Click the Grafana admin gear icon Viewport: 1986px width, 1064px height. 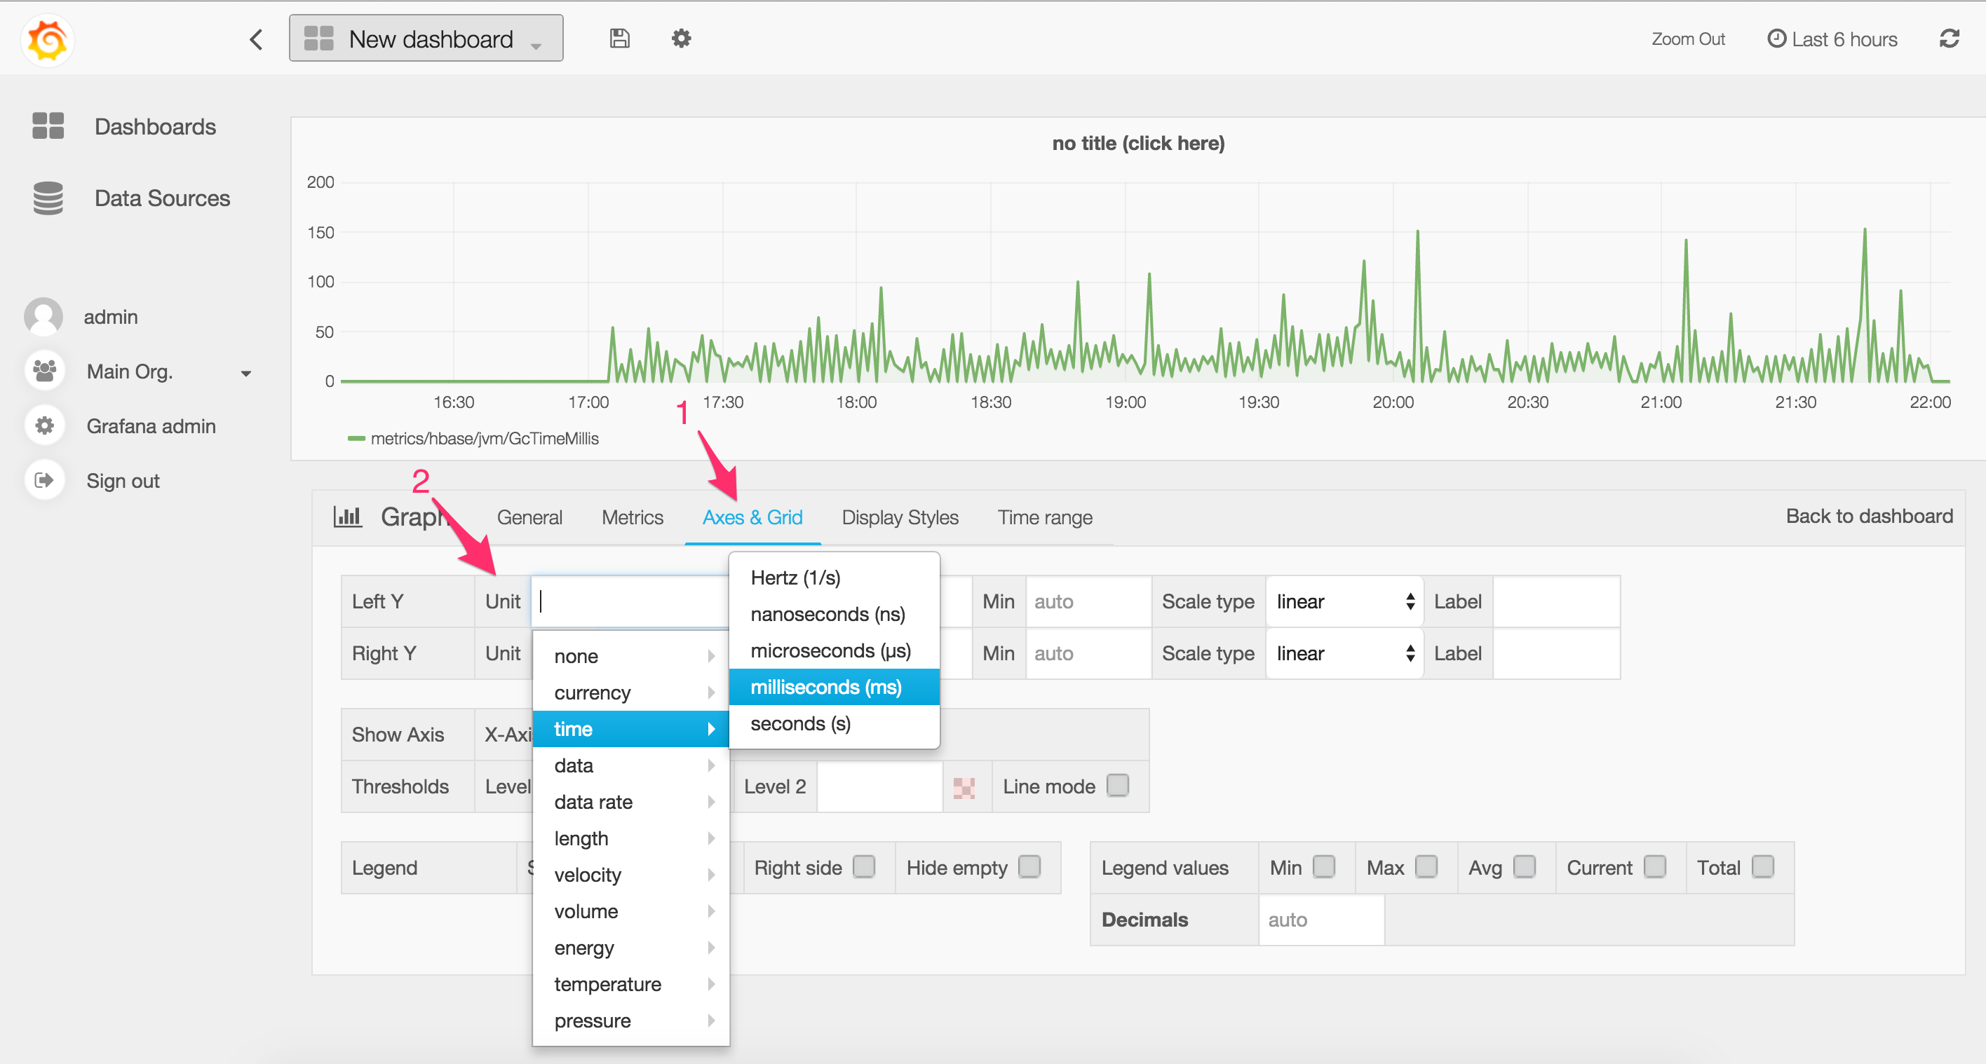coord(45,425)
